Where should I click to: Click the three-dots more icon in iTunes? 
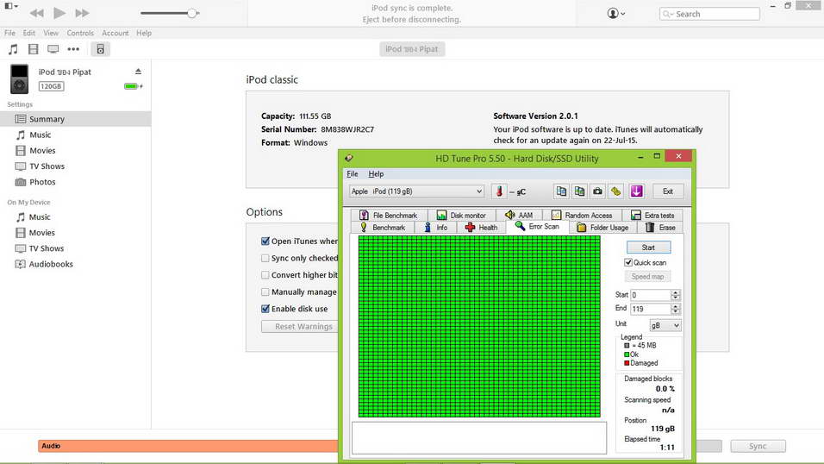[x=74, y=50]
